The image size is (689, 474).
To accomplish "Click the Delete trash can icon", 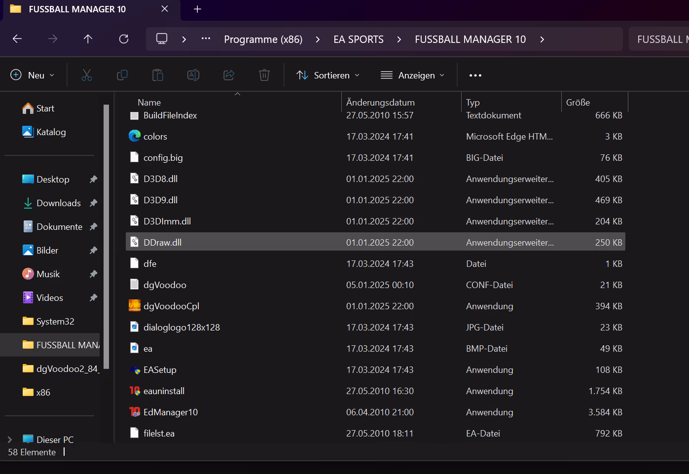I will click(x=264, y=75).
